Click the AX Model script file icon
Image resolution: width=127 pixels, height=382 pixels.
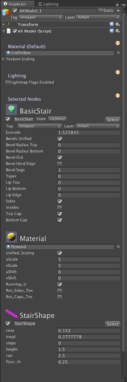click(8, 31)
